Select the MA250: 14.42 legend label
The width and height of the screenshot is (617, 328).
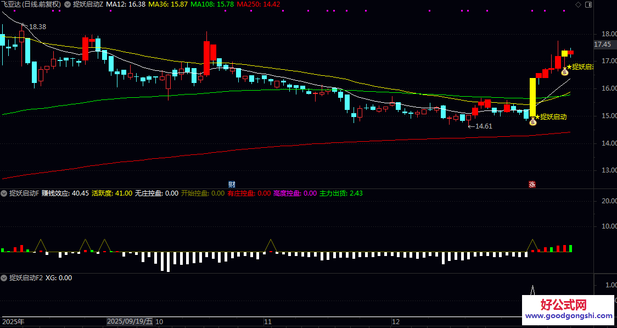(x=259, y=5)
